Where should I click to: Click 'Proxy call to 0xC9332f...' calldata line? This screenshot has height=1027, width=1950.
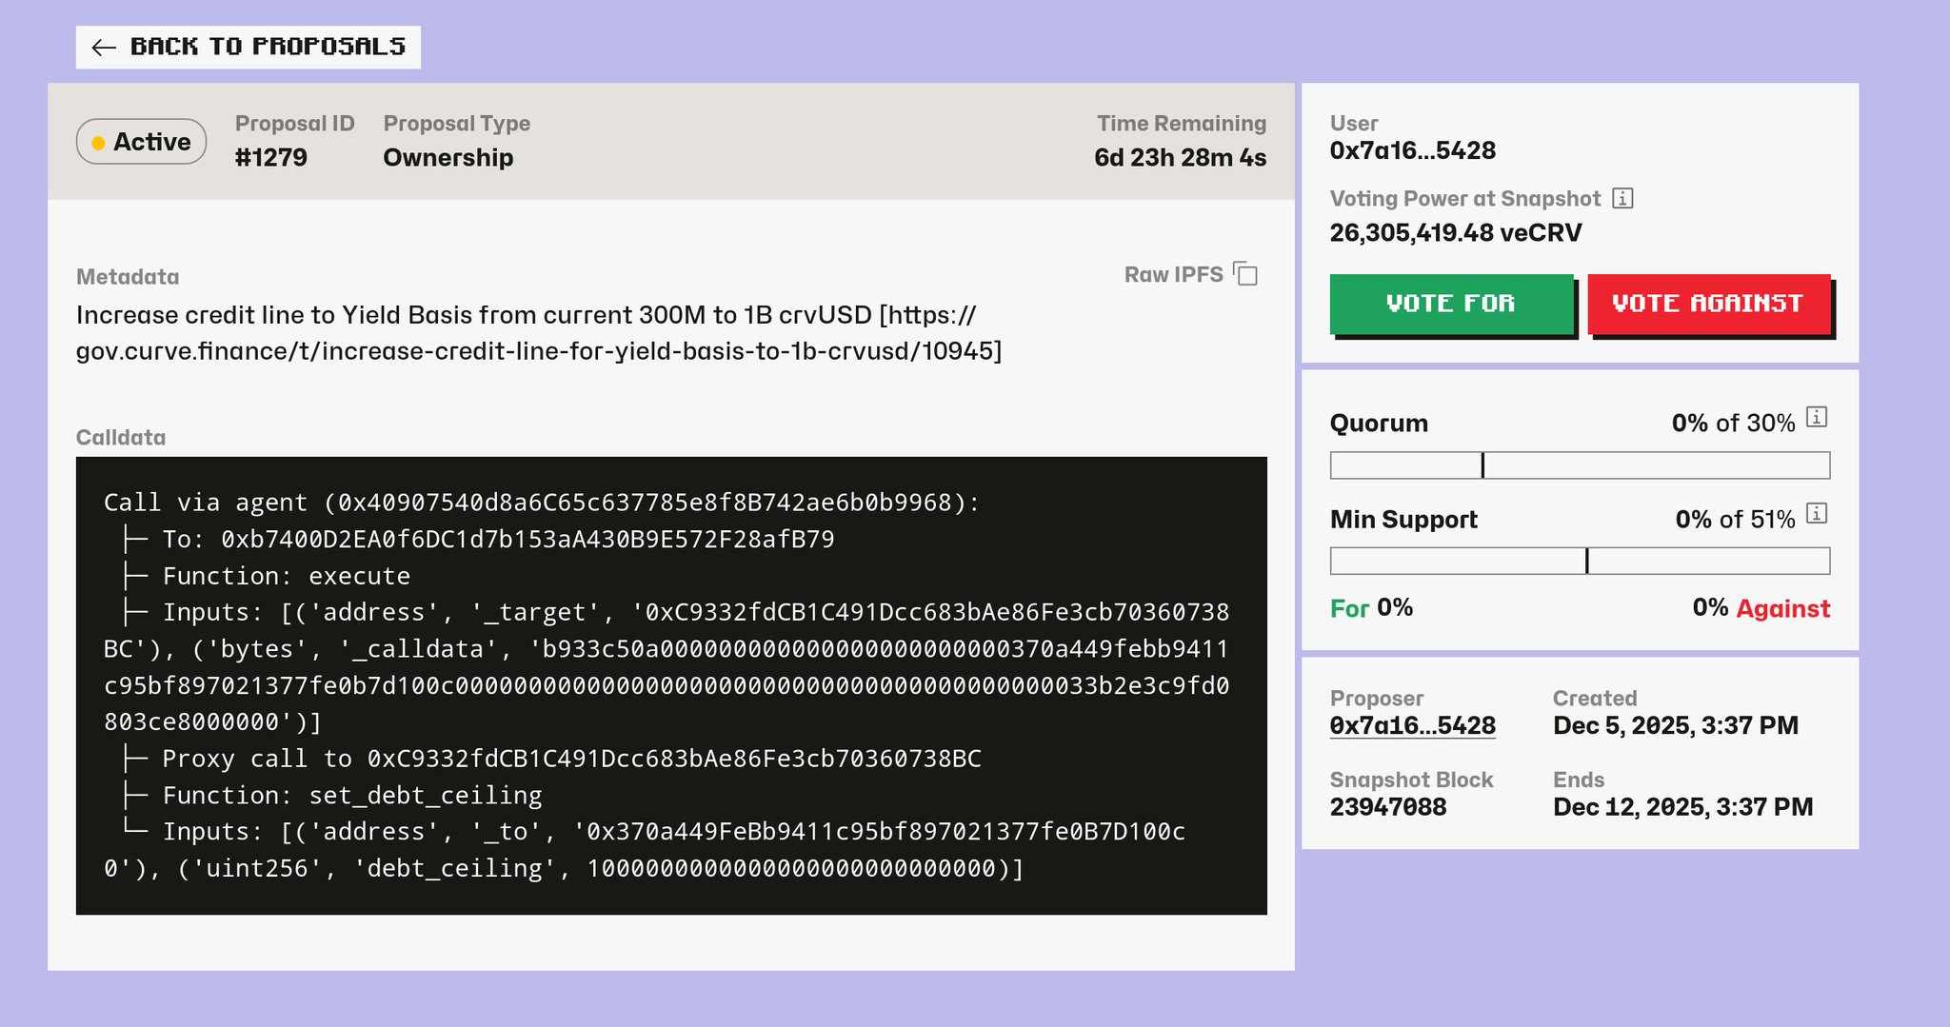[571, 759]
